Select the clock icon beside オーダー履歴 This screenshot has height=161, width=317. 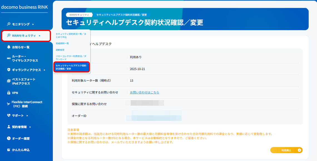click(x=8, y=138)
